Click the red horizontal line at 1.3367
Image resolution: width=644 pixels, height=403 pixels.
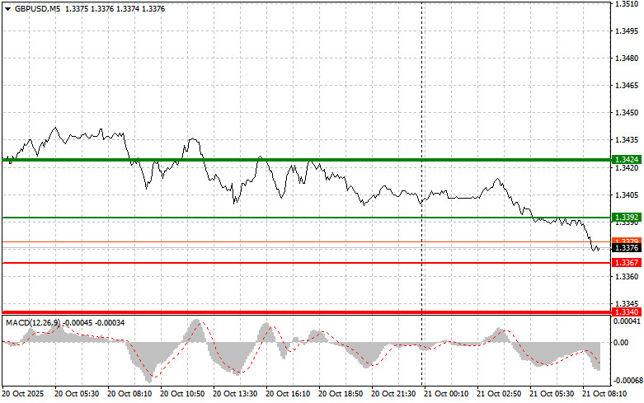pos(247,262)
